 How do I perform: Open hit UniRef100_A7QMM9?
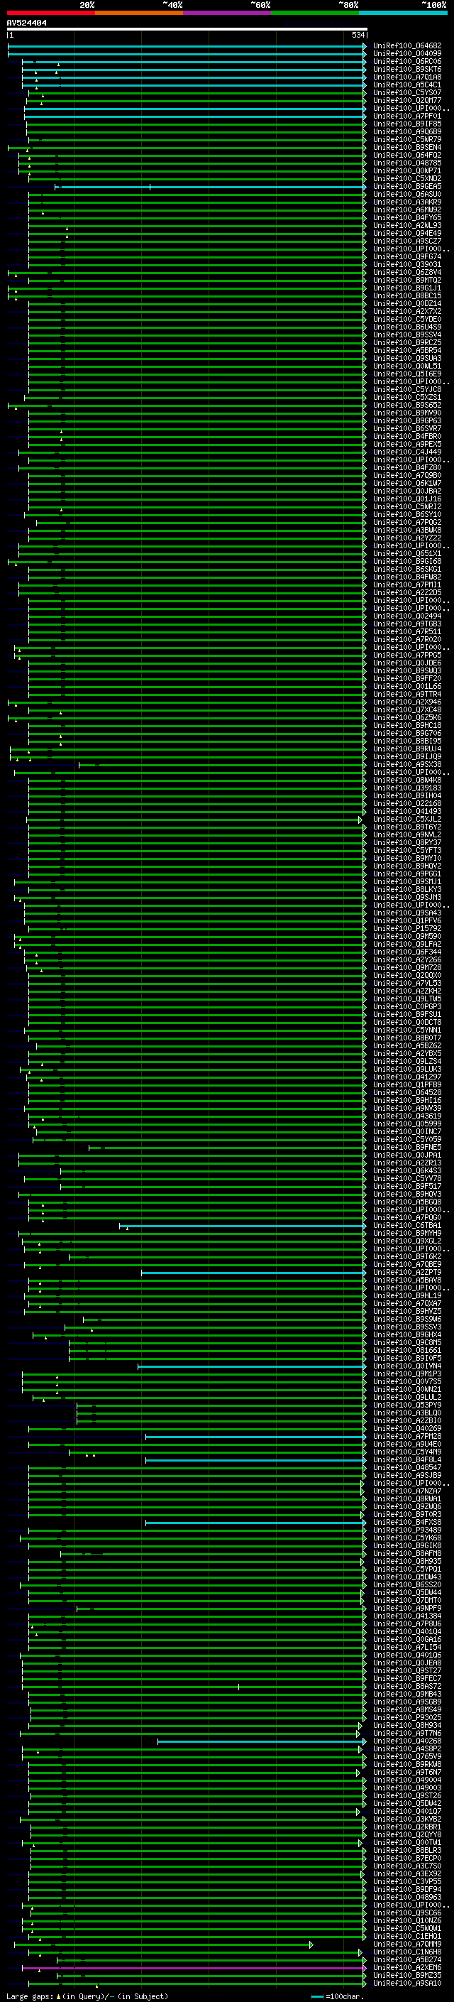tap(407, 1944)
